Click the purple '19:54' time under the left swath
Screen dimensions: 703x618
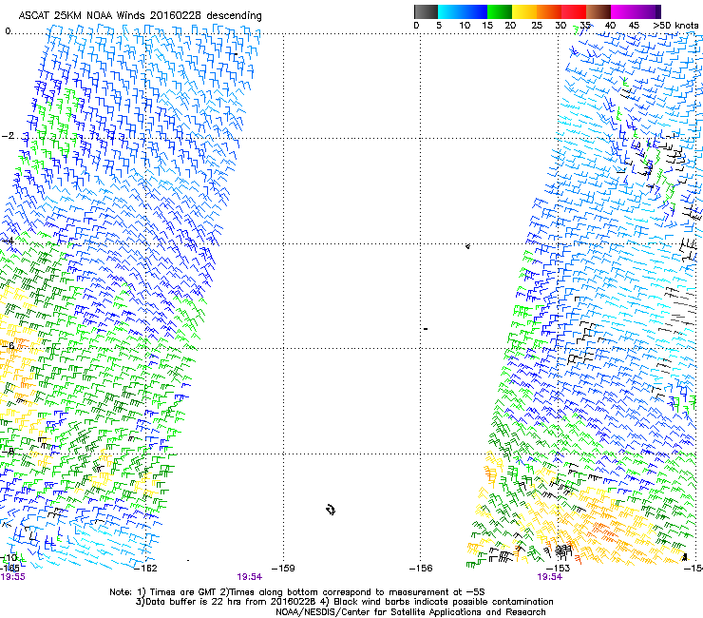click(249, 577)
